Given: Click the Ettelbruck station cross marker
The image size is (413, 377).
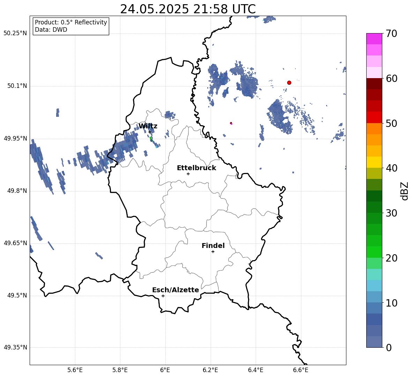Looking at the screenshot, I should click(x=188, y=174).
